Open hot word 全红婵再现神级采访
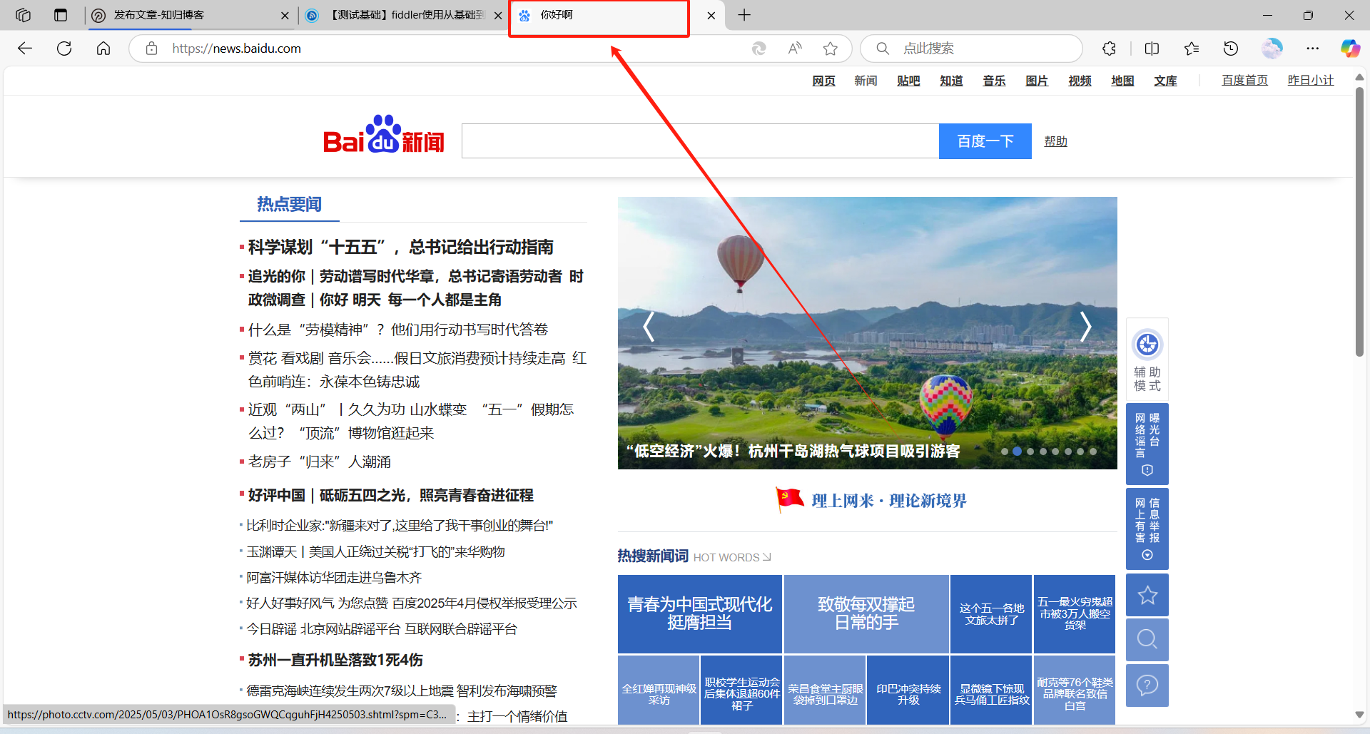 coord(658,690)
